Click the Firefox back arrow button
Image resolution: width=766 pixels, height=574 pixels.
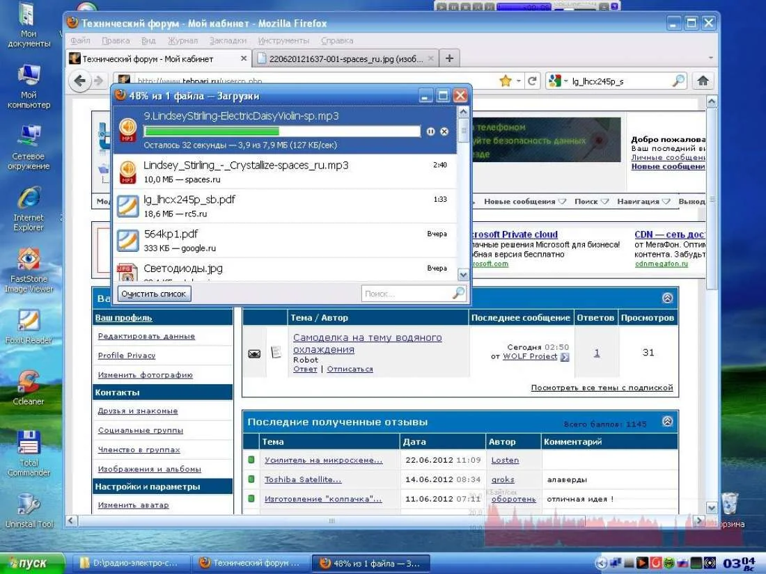[79, 81]
